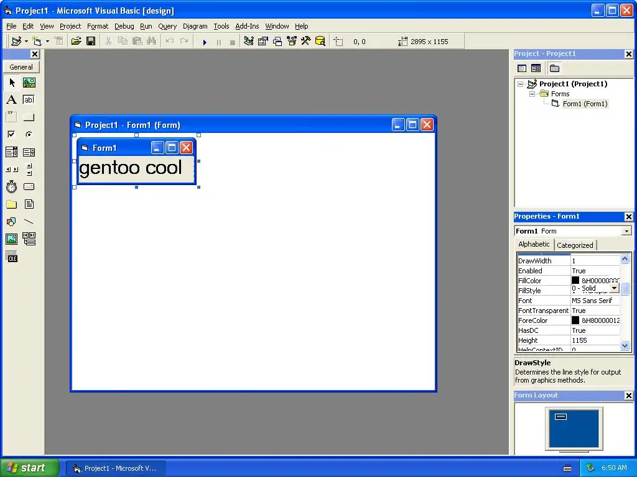
Task: Open the Diagram menu
Action: 195,26
